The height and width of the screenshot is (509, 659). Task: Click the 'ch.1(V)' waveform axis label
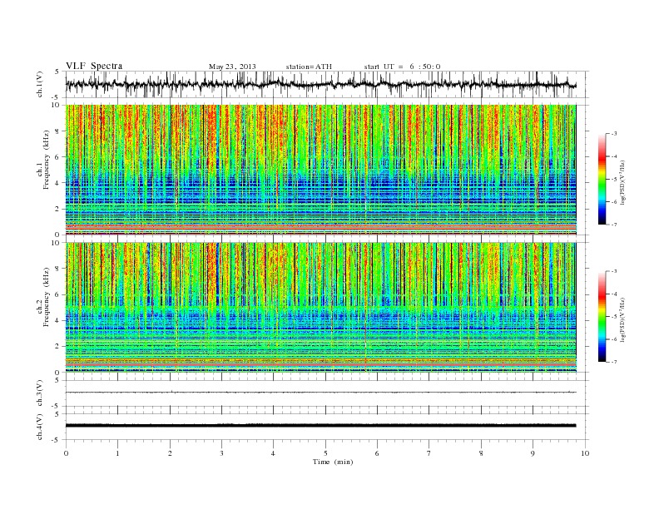[x=40, y=84]
